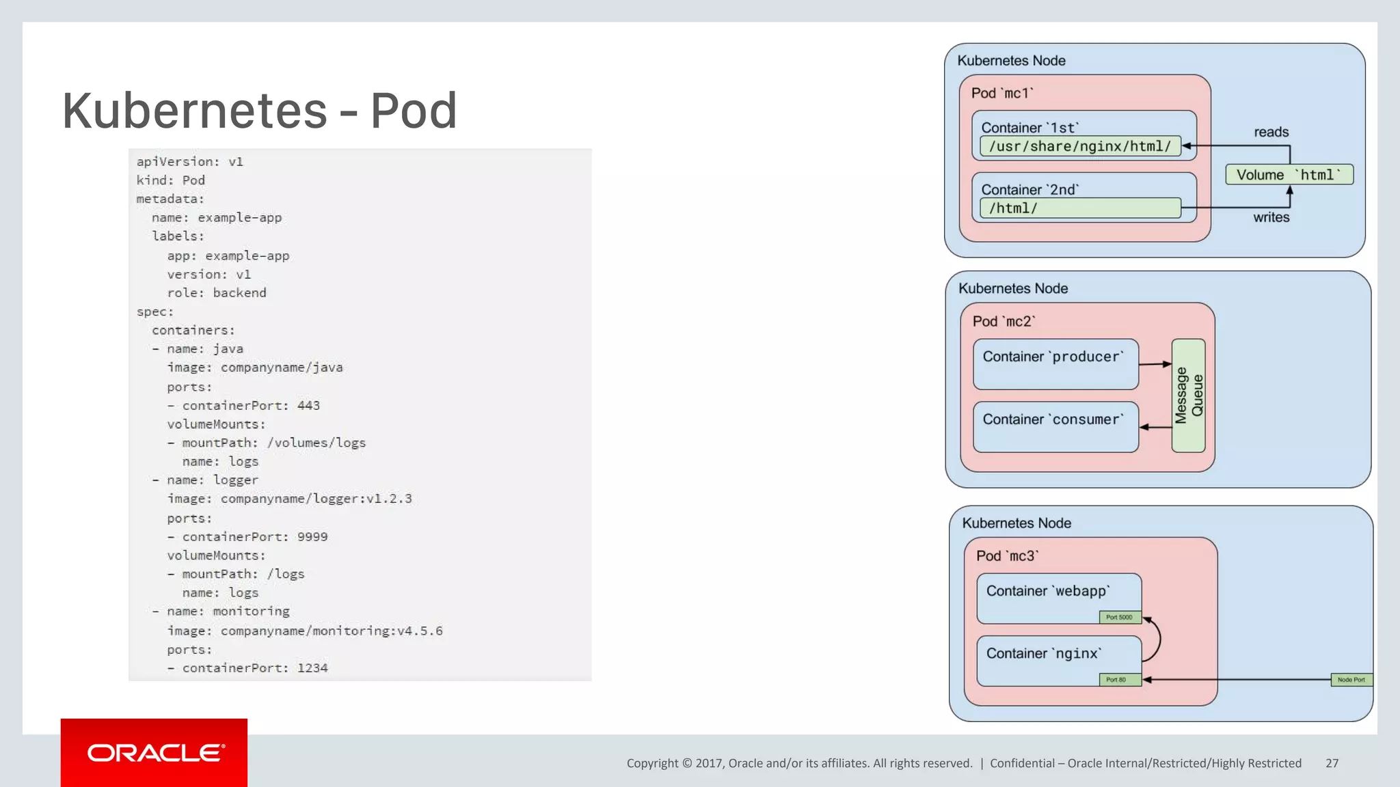Click the Oracle logo

point(155,753)
